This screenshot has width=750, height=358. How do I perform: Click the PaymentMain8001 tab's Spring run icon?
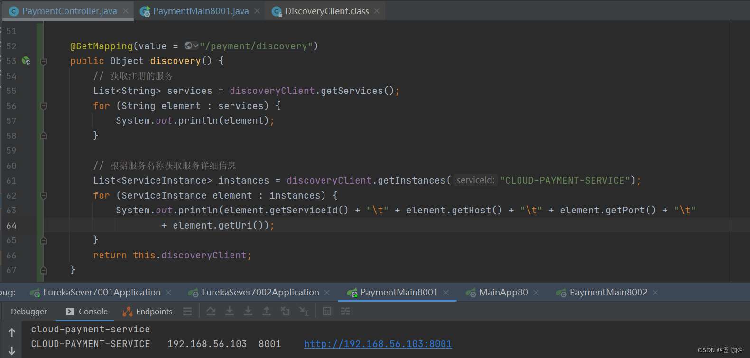[x=352, y=293]
